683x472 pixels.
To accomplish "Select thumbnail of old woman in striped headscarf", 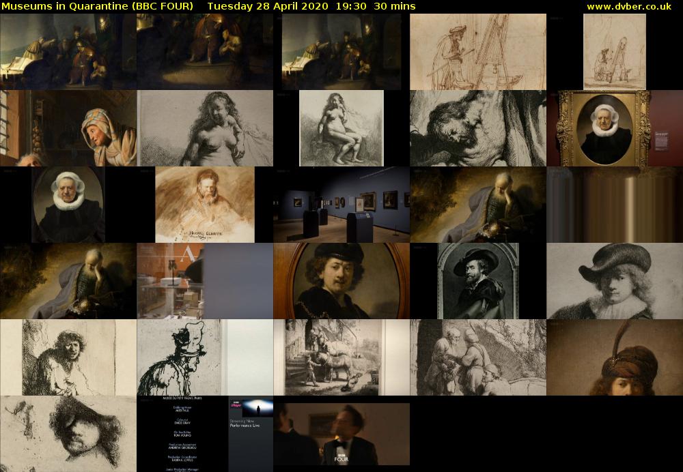I will (x=68, y=128).
